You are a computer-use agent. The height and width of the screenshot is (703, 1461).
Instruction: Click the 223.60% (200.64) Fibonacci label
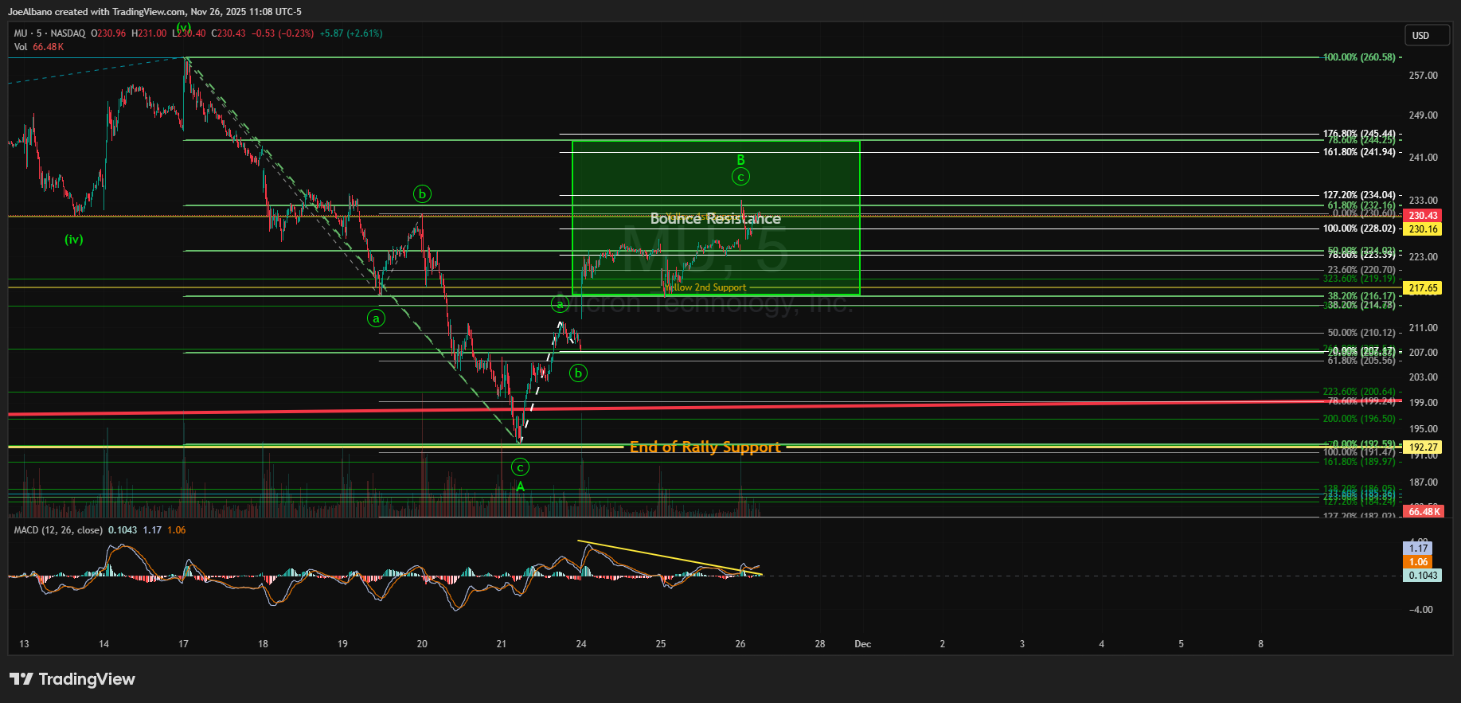(x=1359, y=392)
